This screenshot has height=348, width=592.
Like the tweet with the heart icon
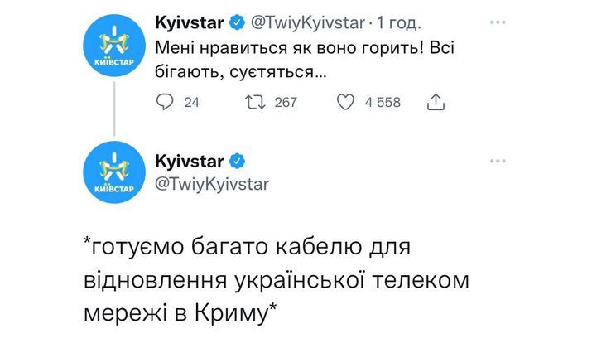point(344,102)
